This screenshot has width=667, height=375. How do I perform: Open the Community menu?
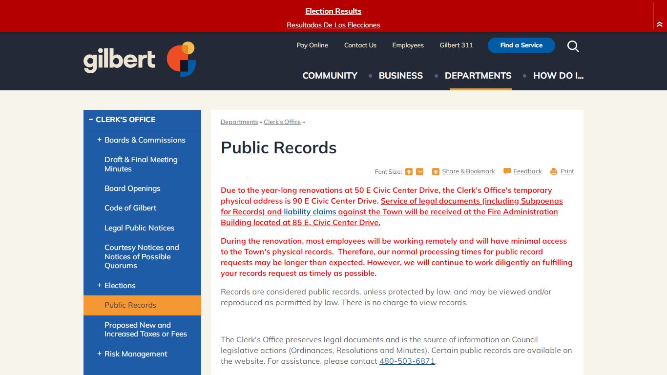pos(330,76)
